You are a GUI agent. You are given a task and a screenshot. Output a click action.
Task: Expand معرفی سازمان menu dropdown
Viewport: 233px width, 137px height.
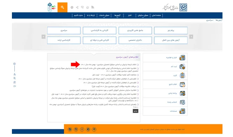(x=143, y=15)
